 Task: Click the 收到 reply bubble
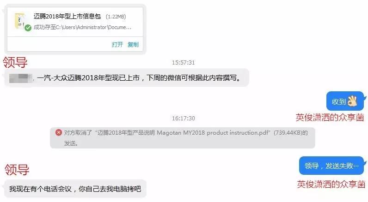point(345,101)
